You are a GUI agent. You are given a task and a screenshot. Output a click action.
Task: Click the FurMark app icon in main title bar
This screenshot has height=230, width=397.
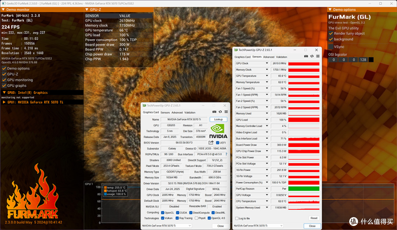(x=4, y=3)
